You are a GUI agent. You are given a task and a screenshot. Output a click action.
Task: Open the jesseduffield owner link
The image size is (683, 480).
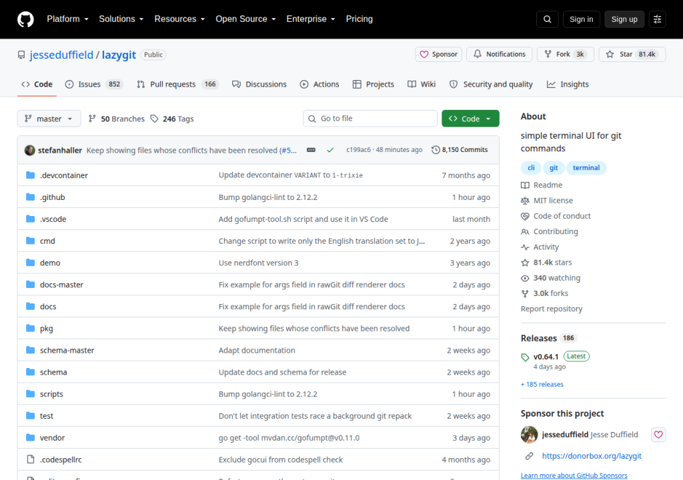[x=61, y=55]
